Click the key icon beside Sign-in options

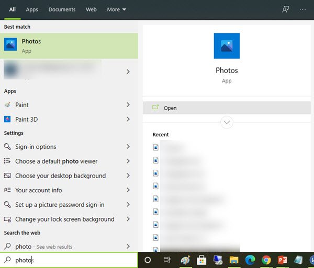pyautogui.click(x=7, y=146)
